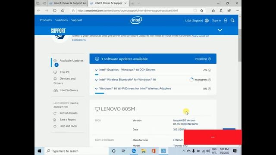Click the browser address bar URL
The height and width of the screenshot is (155, 276).
tap(128, 10)
